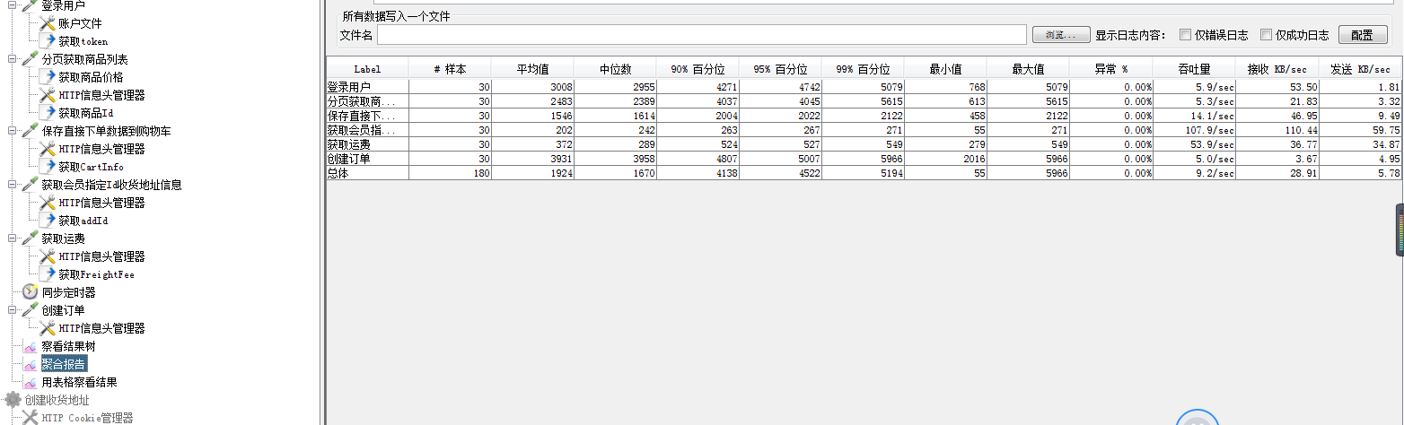The width and height of the screenshot is (1404, 425).
Task: Click the HTTP Cookie管理器 wrench icon
Action: (x=31, y=417)
